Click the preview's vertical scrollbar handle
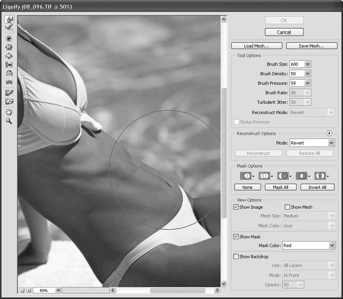343x299 pixels. [x=223, y=152]
